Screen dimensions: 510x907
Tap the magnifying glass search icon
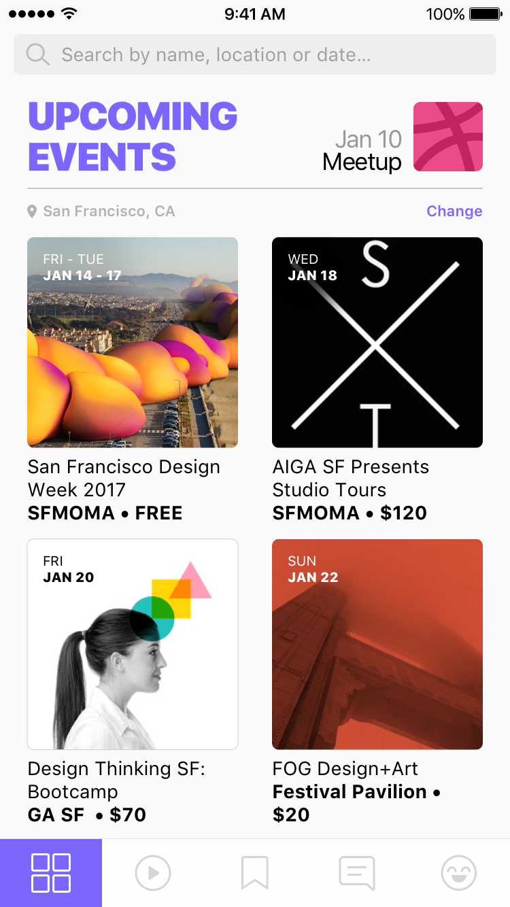(x=38, y=54)
